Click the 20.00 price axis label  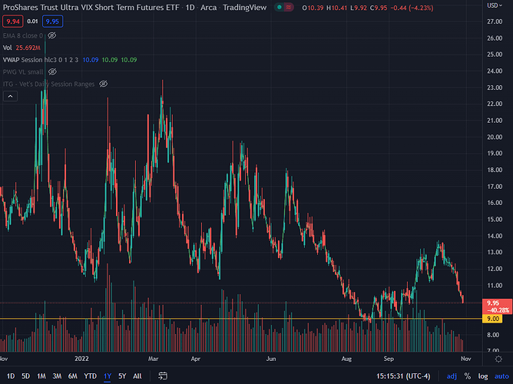click(x=495, y=137)
